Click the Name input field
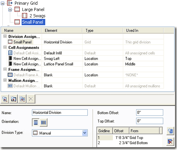177x150 pixels. tap(60, 113)
